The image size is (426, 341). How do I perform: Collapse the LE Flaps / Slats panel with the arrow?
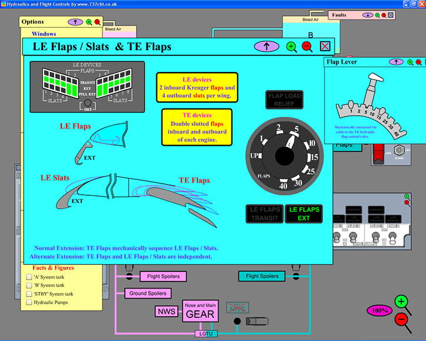click(x=266, y=46)
